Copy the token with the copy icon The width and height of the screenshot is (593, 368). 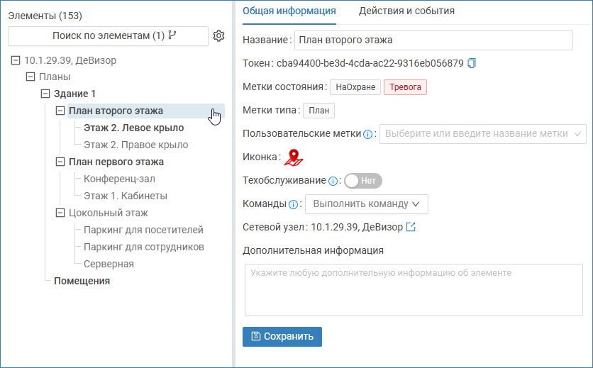coord(472,64)
